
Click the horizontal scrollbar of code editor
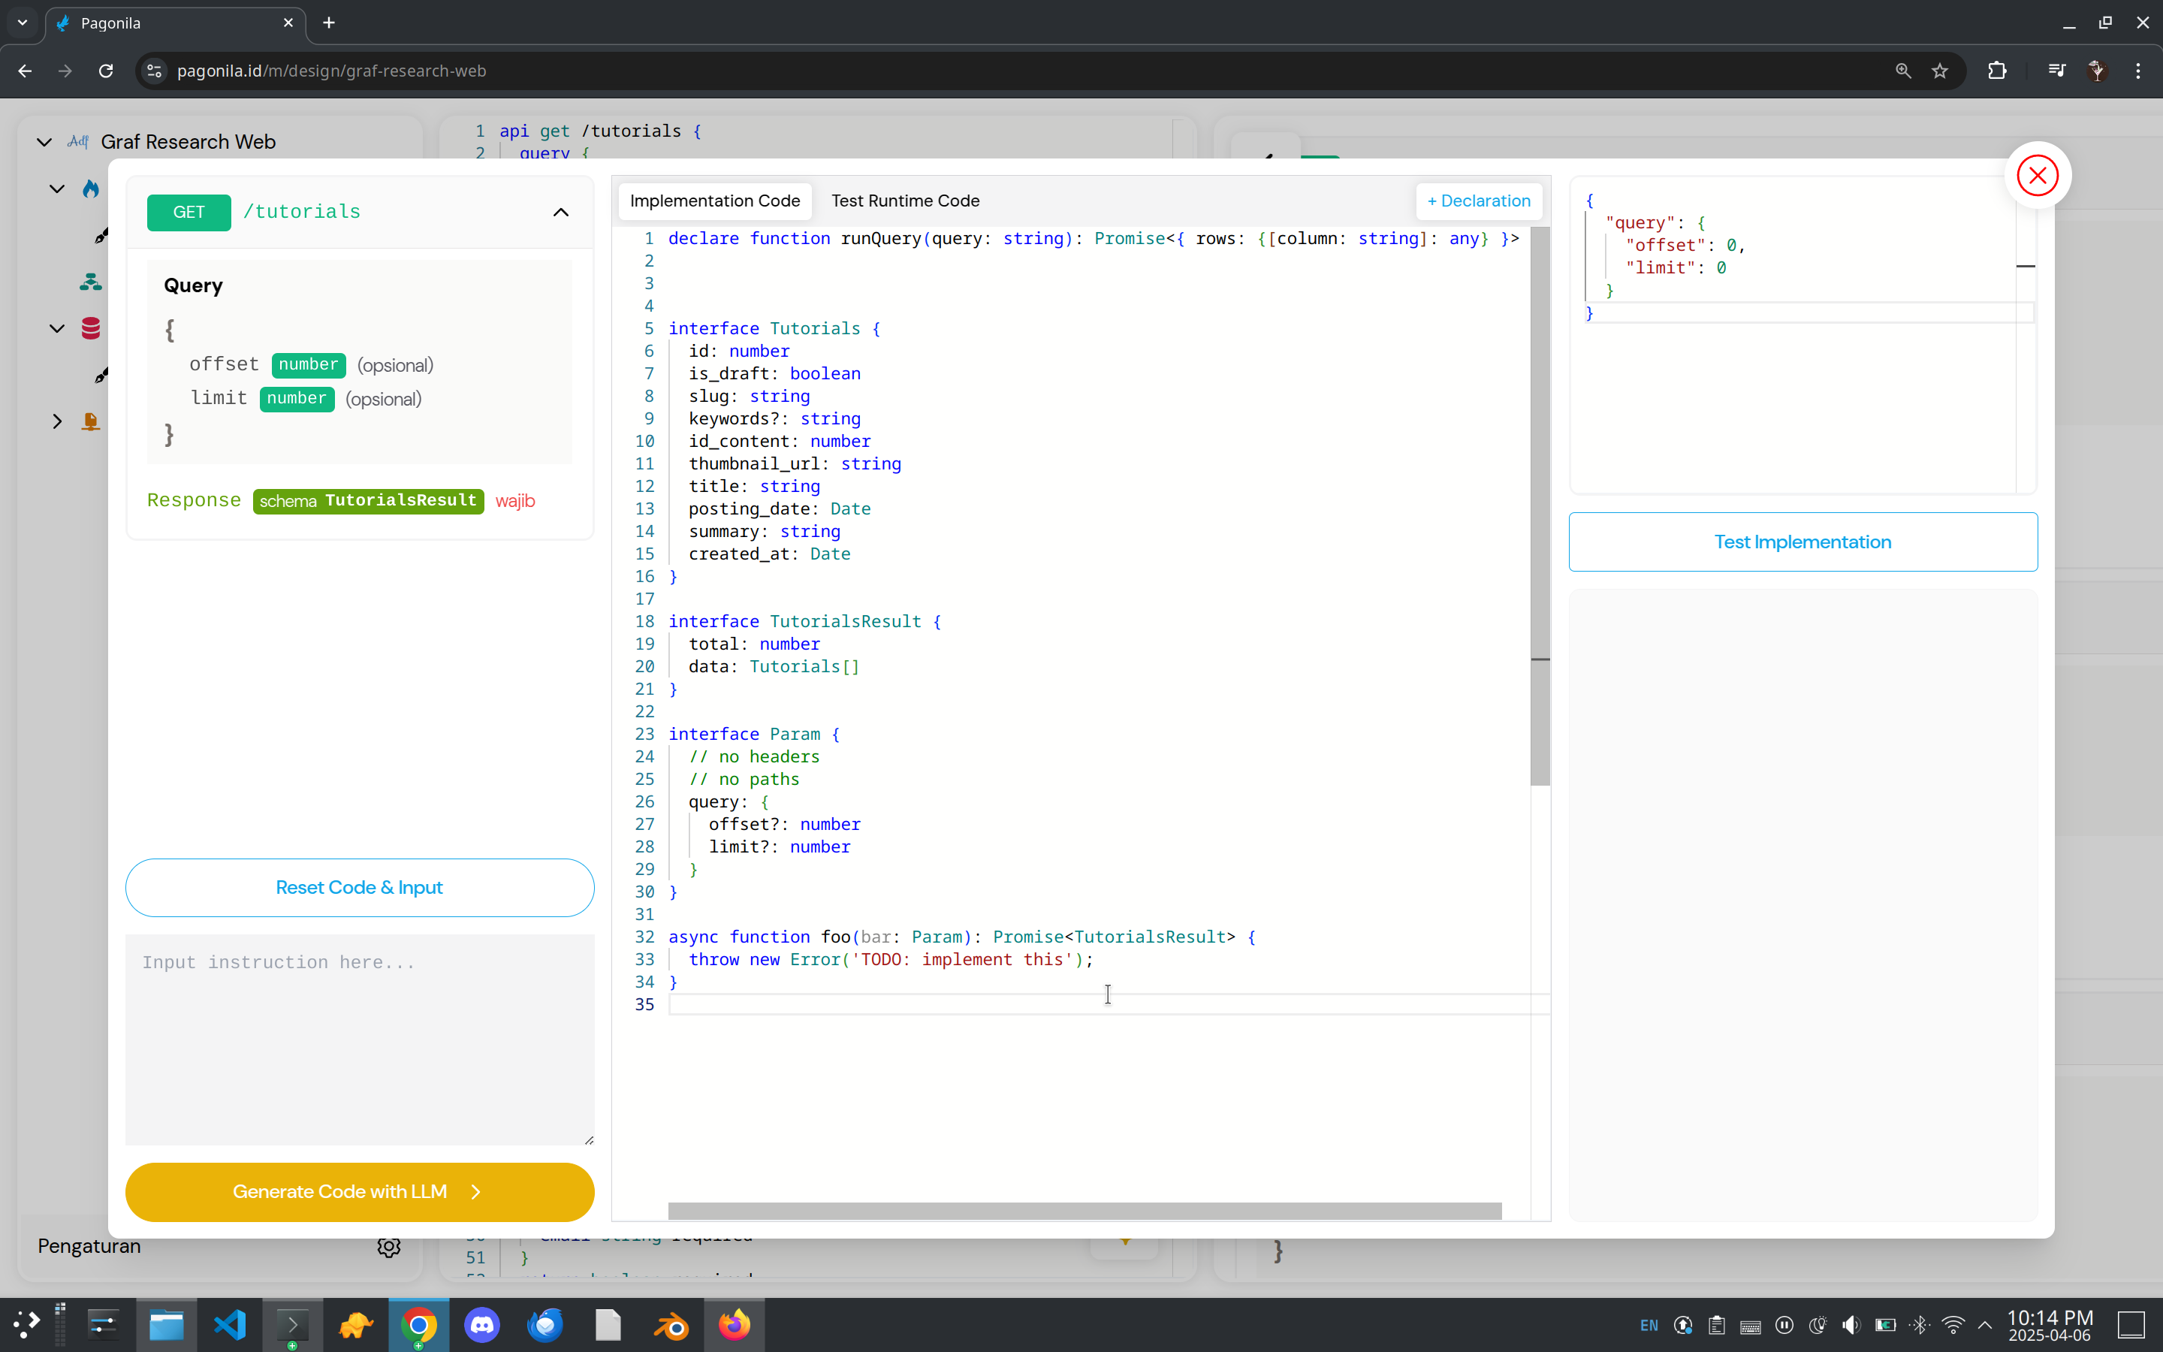click(1085, 1211)
